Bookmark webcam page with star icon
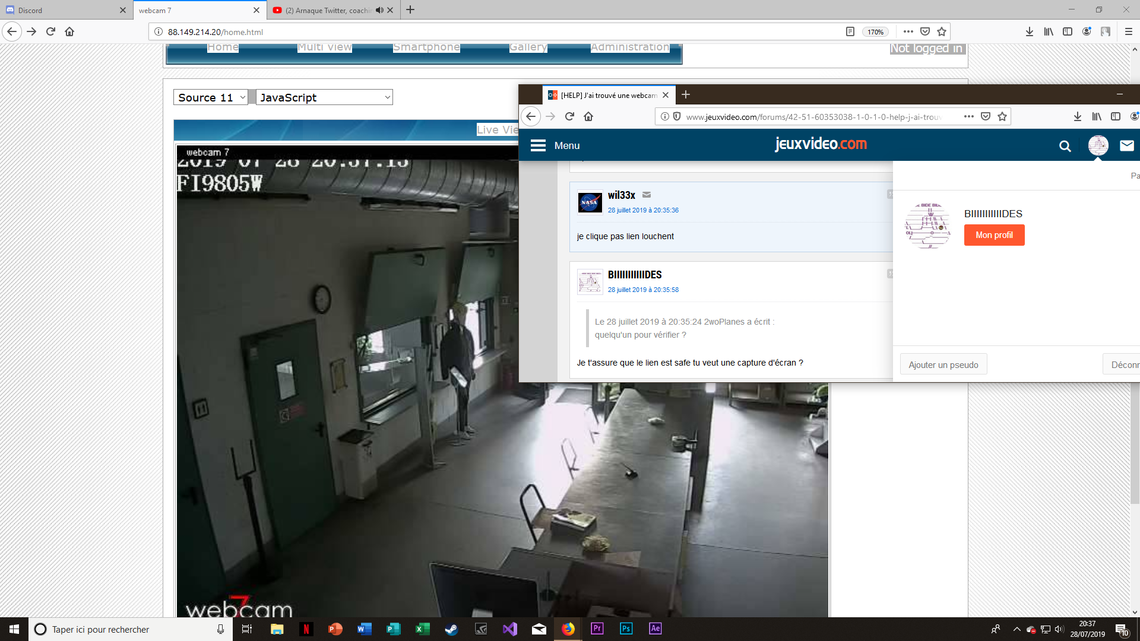 [942, 31]
